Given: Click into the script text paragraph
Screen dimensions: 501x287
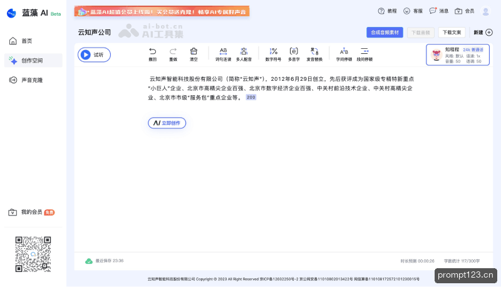Looking at the screenshot, I should click(x=281, y=88).
